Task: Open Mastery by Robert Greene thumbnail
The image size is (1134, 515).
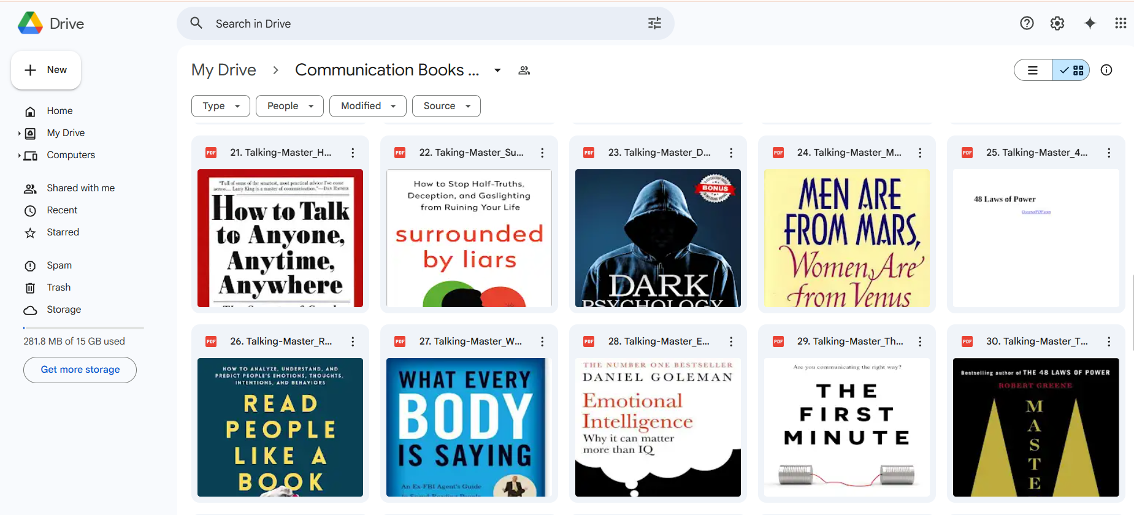Action: [1036, 427]
